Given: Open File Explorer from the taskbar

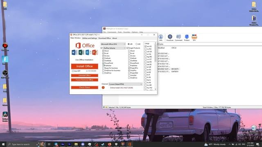Looking at the screenshot, I should pyautogui.click(x=76, y=144).
